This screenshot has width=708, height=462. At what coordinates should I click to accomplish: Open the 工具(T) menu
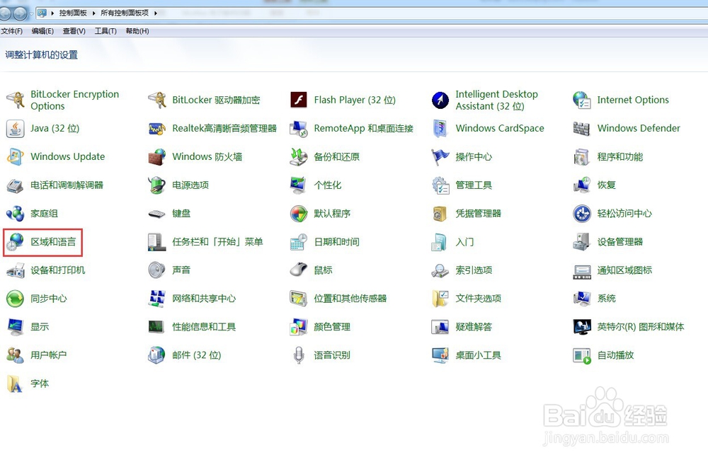pos(105,31)
